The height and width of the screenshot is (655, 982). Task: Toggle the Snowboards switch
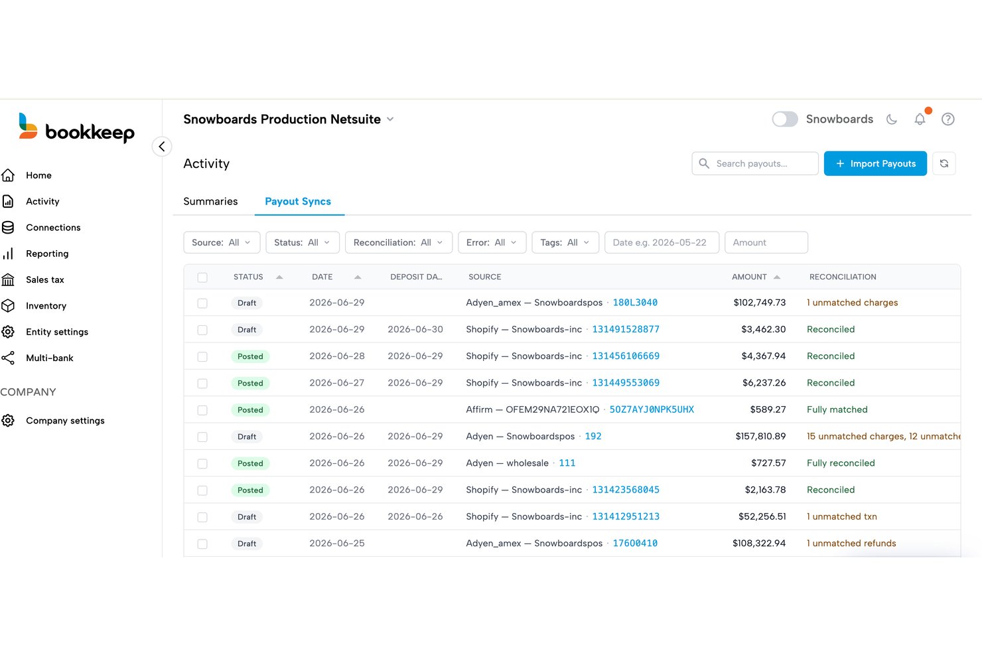[785, 119]
